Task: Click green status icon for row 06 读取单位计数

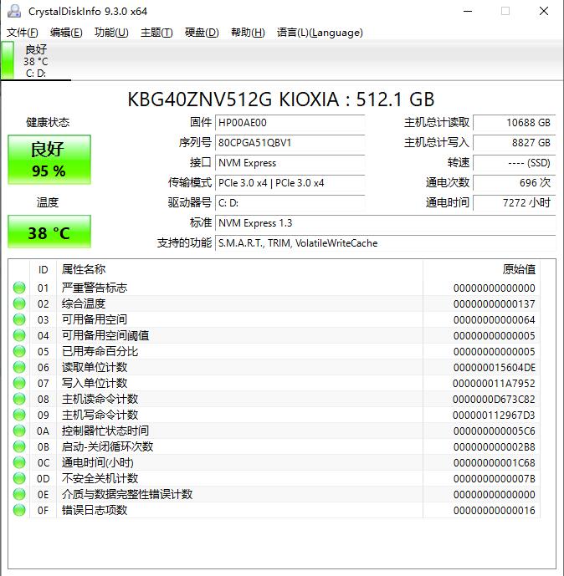Action: (x=19, y=367)
